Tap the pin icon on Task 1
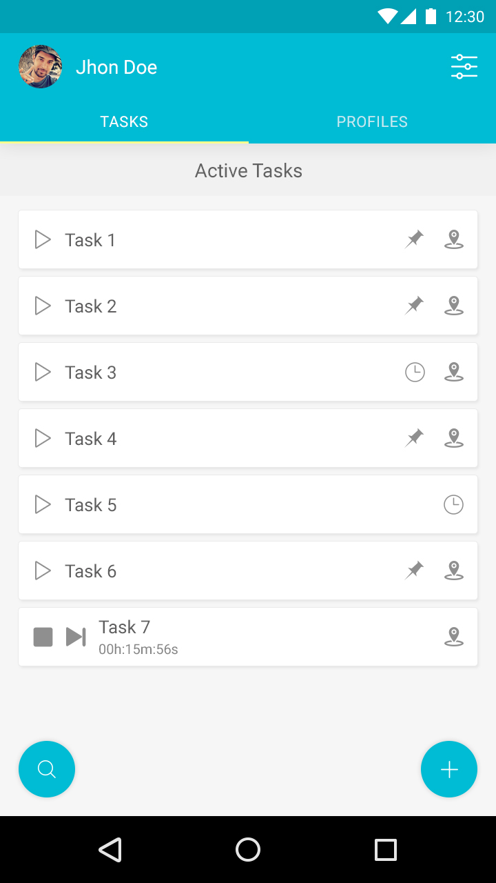Screen dimensions: 496x883 pos(414,239)
